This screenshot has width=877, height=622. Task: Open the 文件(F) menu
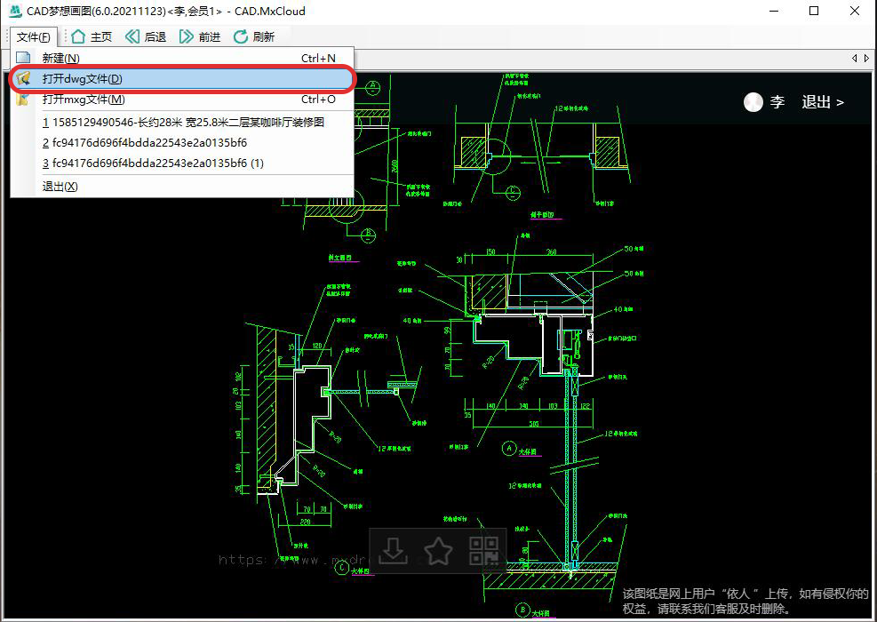pos(34,37)
